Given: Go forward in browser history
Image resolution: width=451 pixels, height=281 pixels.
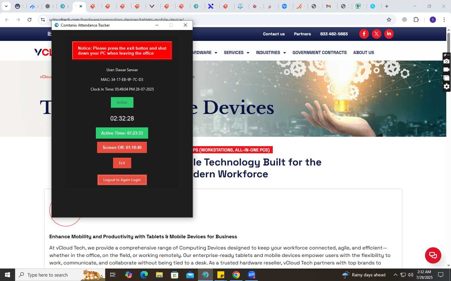Looking at the screenshot, I should tap(18, 20).
